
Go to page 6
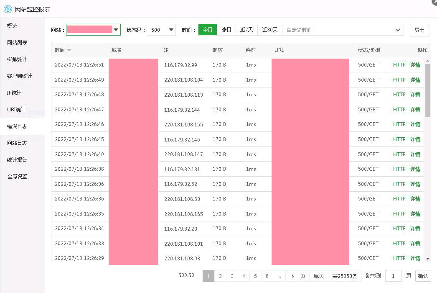(x=267, y=276)
